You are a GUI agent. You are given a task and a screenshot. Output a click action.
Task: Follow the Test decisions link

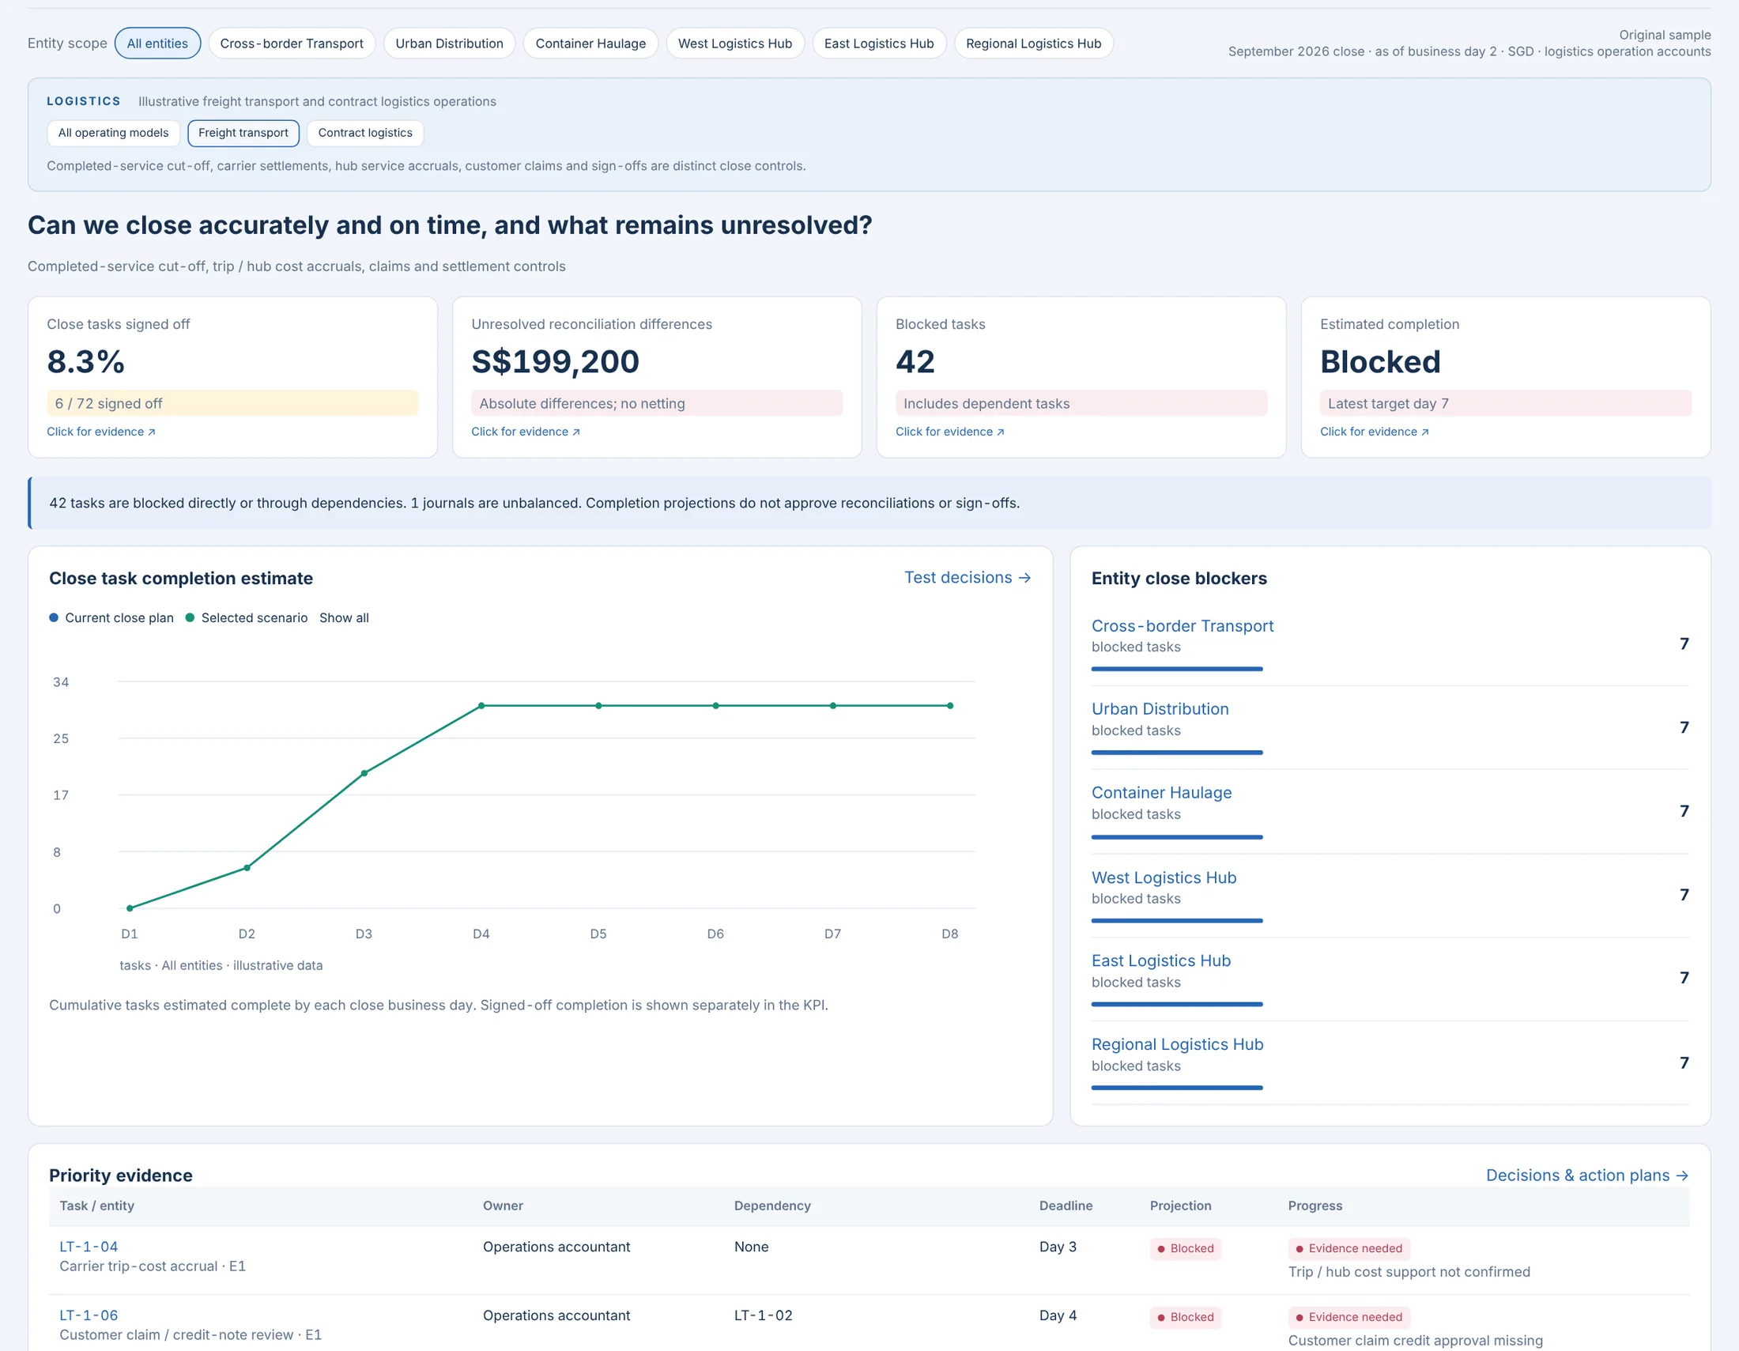coord(968,577)
